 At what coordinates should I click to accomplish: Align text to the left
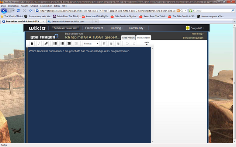tap(104, 44)
